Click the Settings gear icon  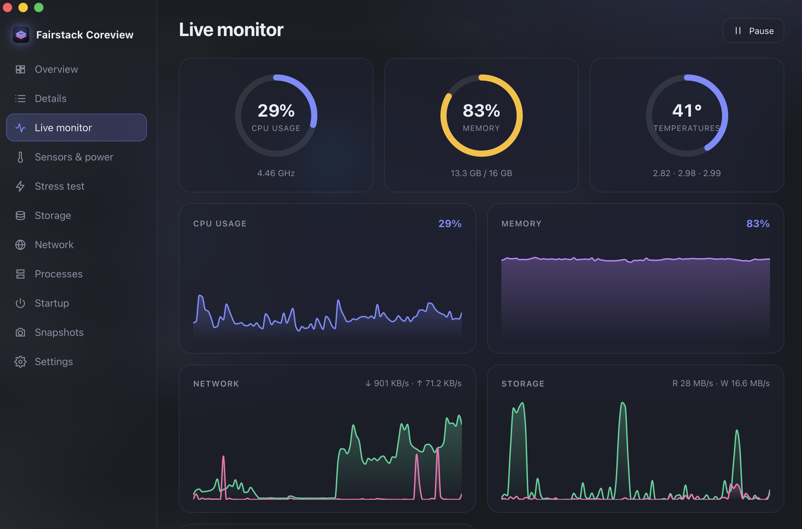pos(20,362)
